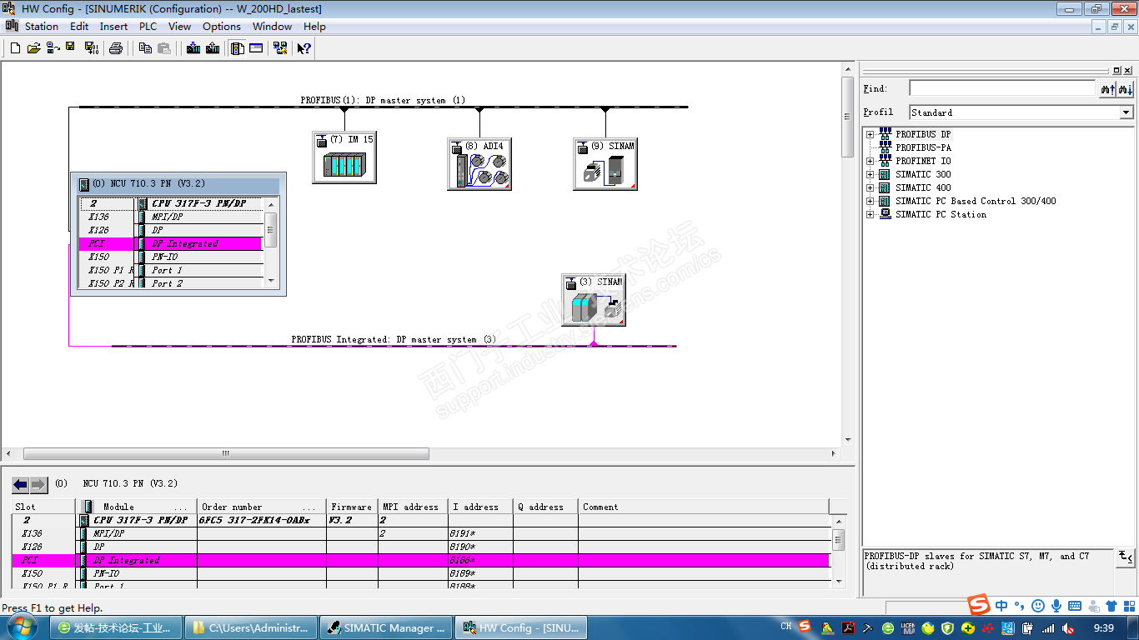Click the station view horizontal scrollbar thumb
Viewport: 1139px width, 640px height.
tap(226, 454)
